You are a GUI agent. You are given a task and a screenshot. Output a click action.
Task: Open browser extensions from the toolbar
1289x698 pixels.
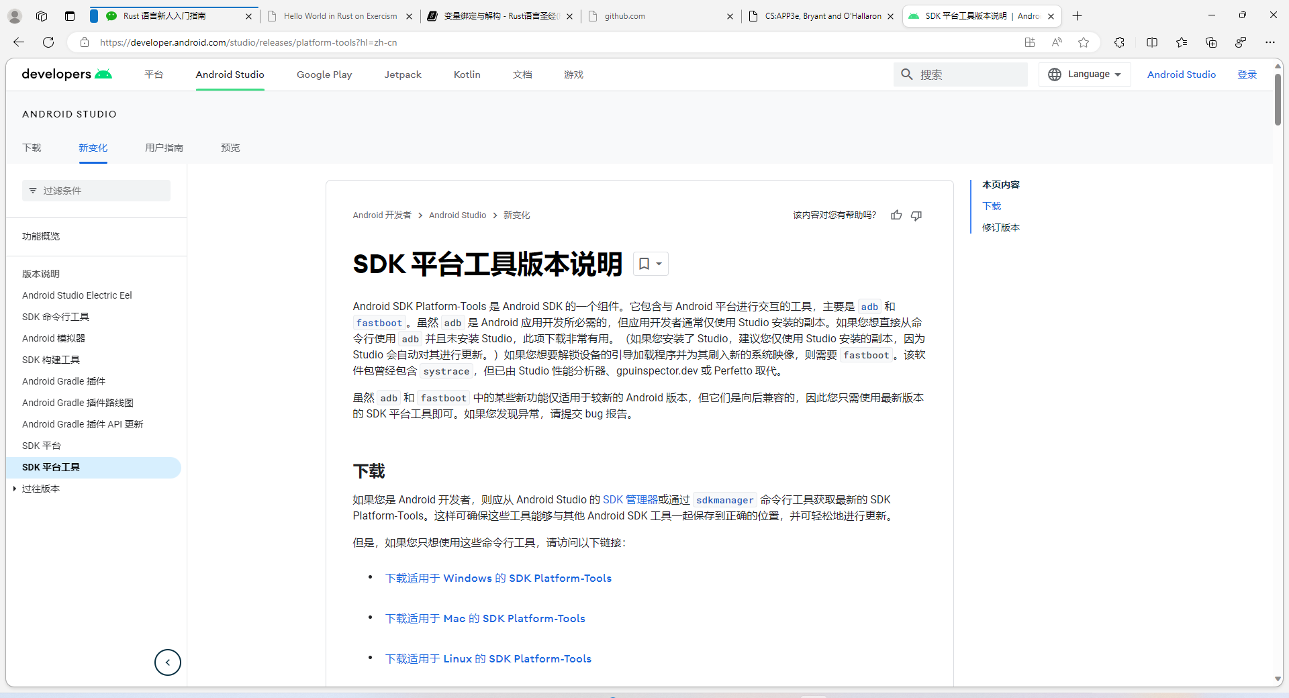(1119, 42)
